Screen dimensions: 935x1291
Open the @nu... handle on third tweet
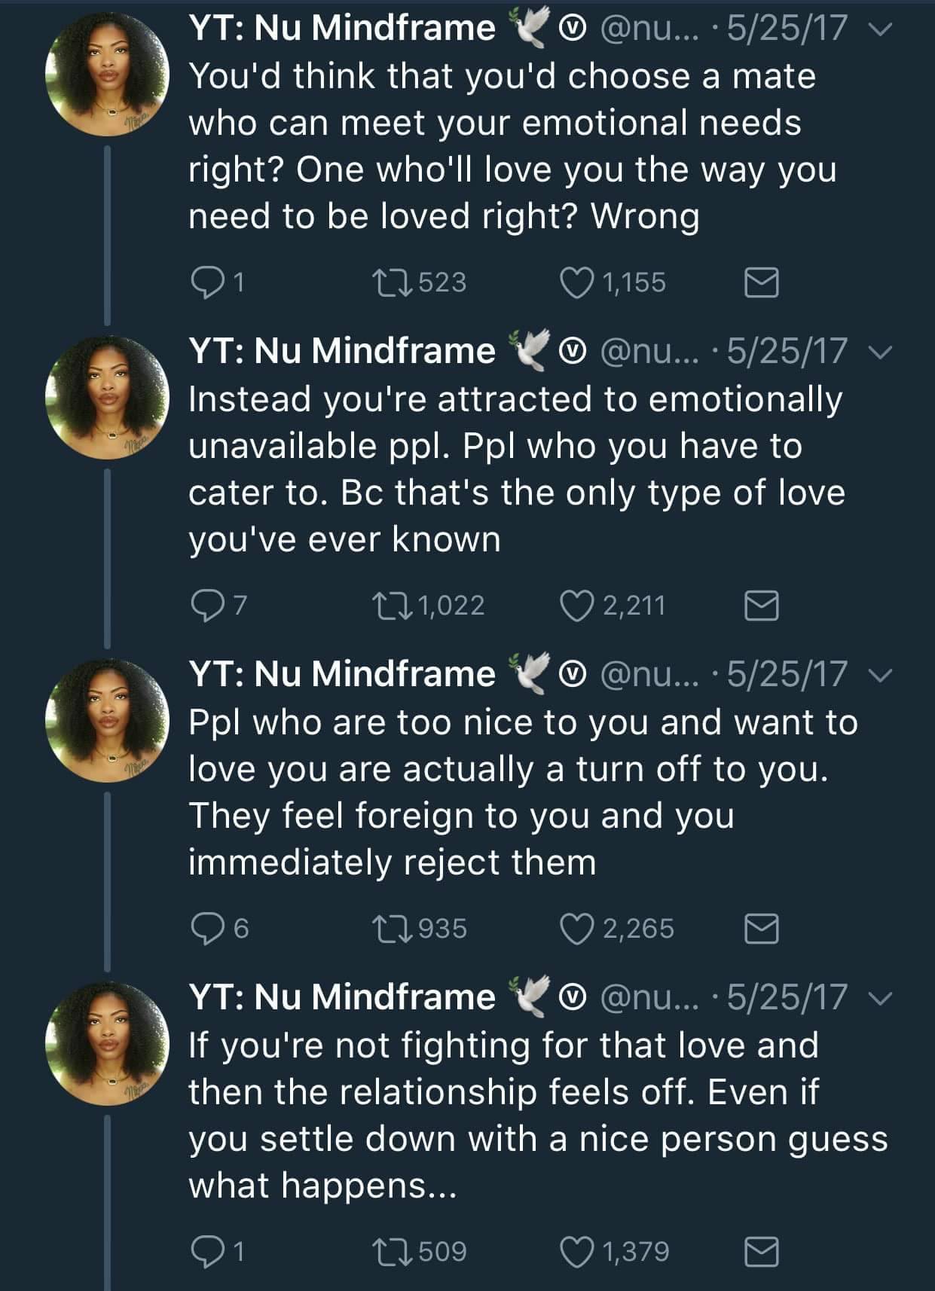pyautogui.click(x=649, y=675)
